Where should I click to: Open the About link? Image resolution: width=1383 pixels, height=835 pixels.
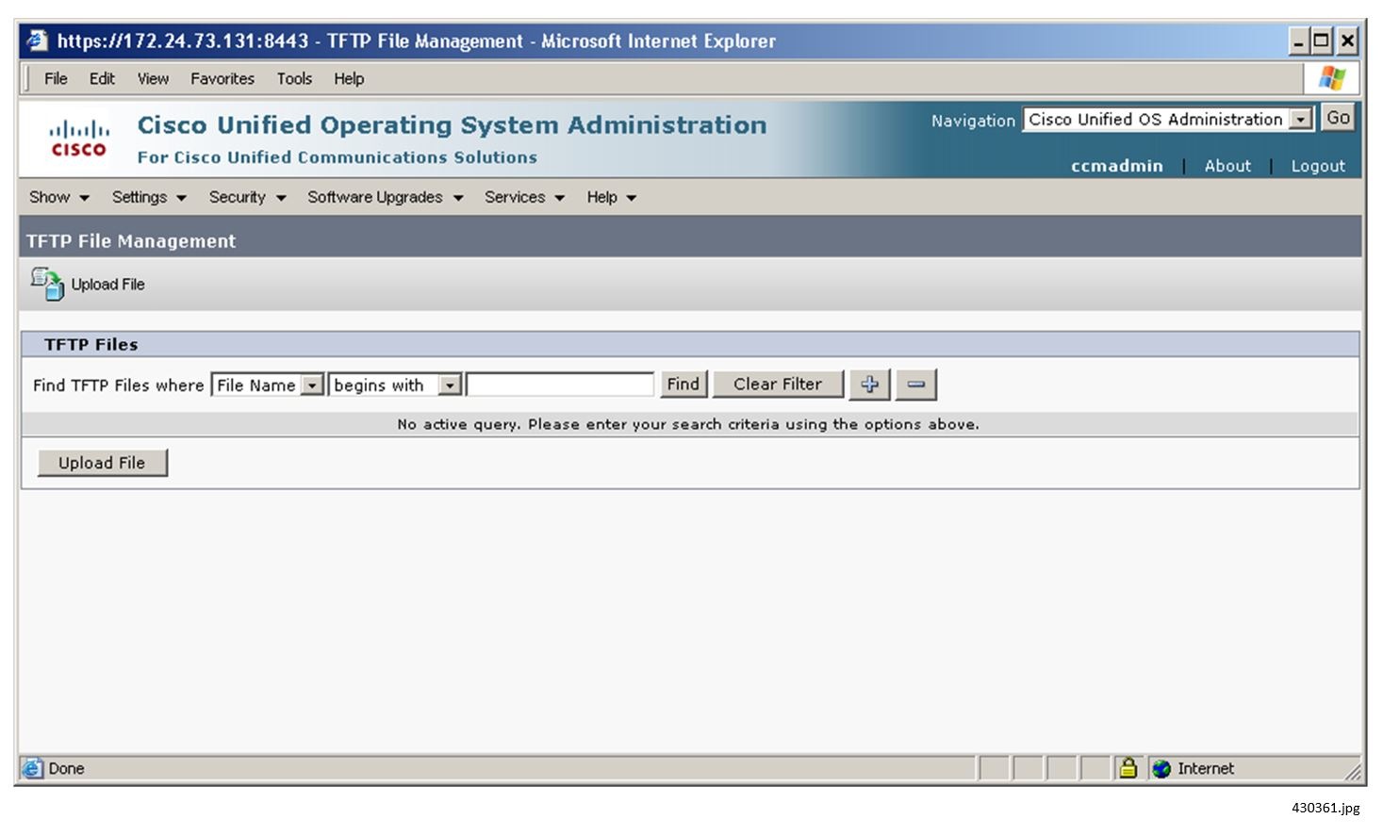pyautogui.click(x=1227, y=166)
